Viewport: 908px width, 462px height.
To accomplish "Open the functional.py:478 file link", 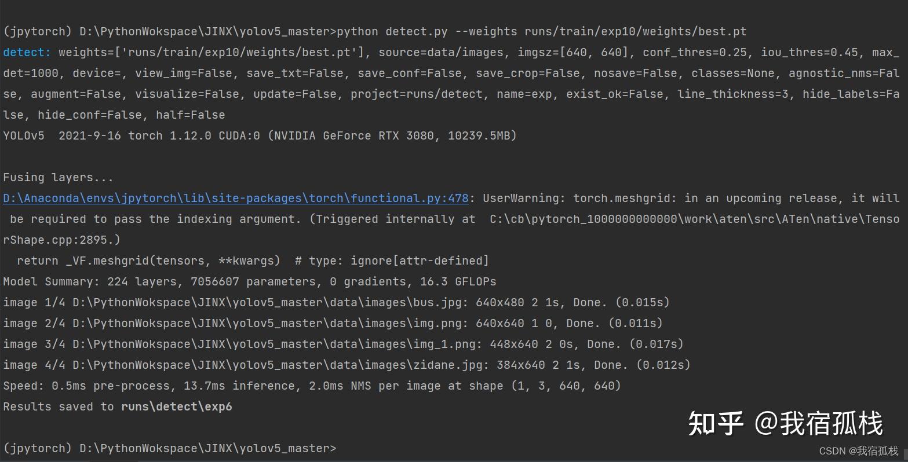I will (x=235, y=199).
